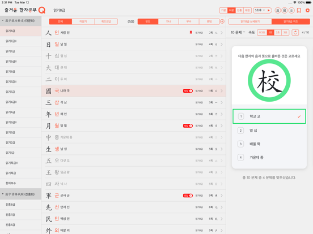Screen dimensions: 313x234
Task: Open details chevron for 日 일 row
Action: [x=222, y=45]
